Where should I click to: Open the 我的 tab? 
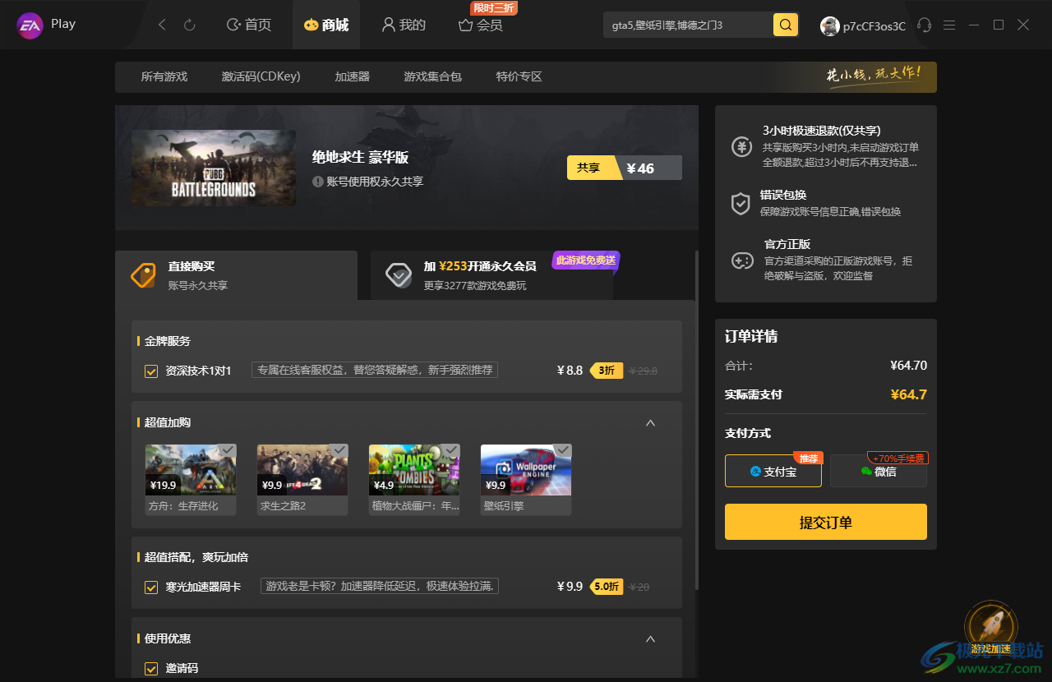[x=404, y=25]
